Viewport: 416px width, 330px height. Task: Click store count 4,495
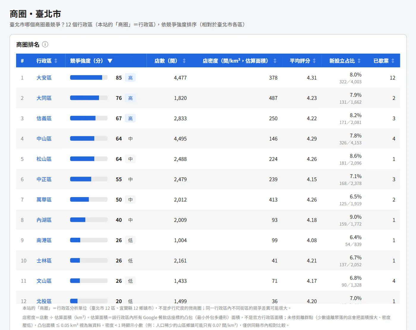(x=180, y=139)
